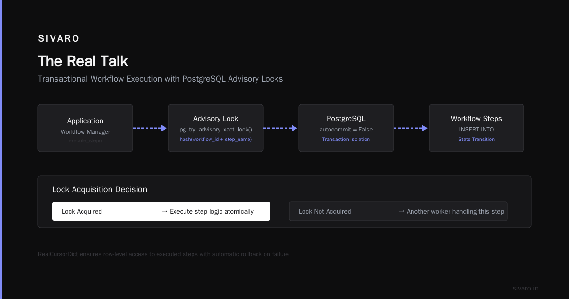
Task: Click the faint 'execute_step()' text
Action: click(85, 140)
